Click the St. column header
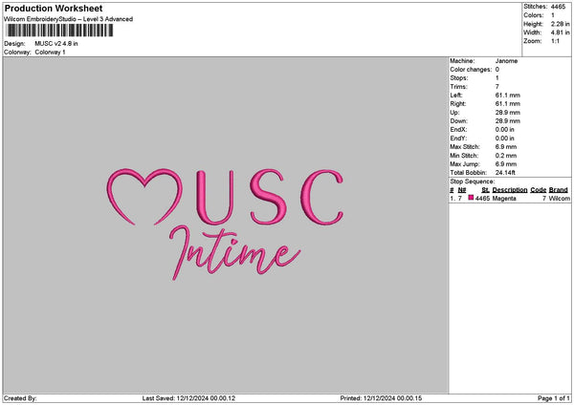 485,190
